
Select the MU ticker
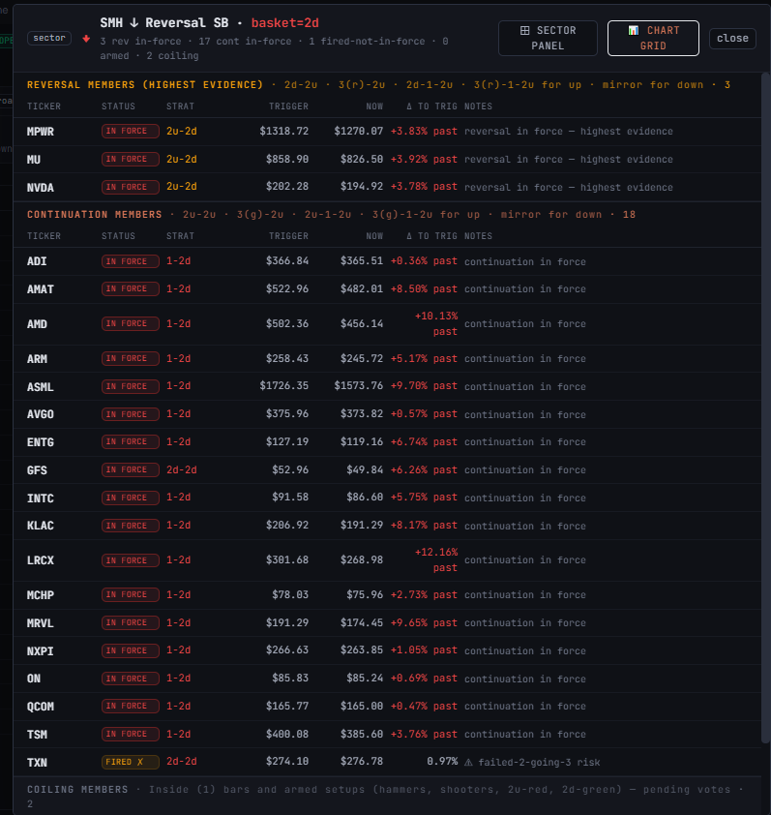(34, 160)
